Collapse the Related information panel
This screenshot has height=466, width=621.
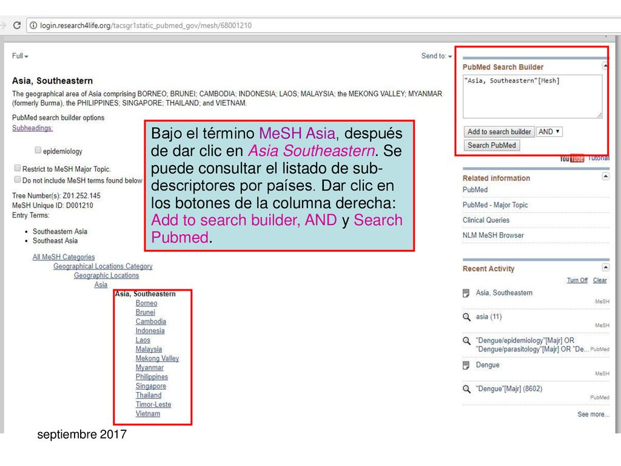tap(606, 177)
